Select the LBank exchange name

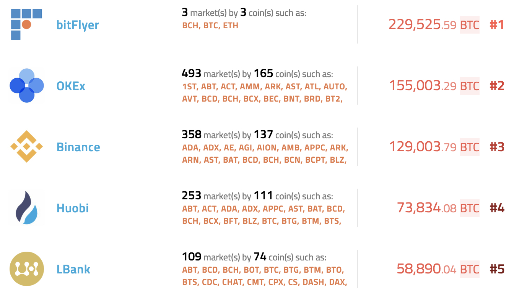coord(73,270)
